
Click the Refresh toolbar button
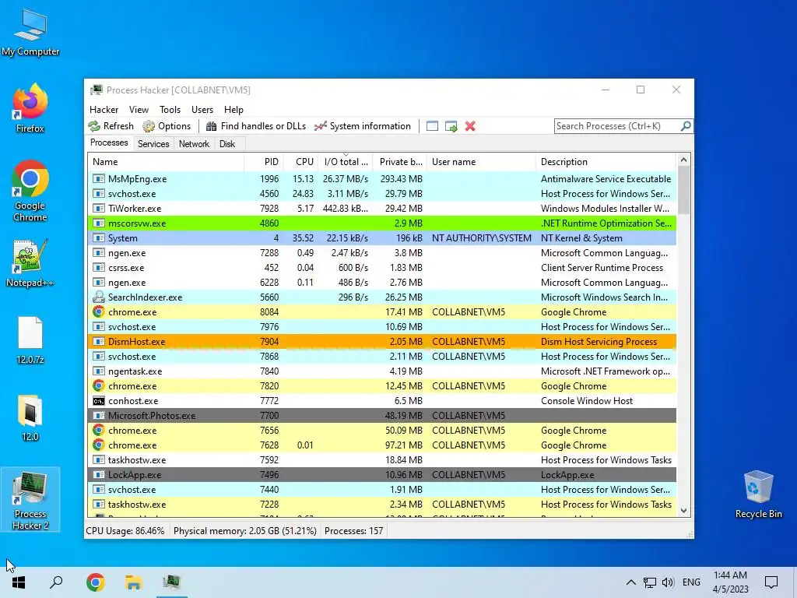[x=111, y=126]
